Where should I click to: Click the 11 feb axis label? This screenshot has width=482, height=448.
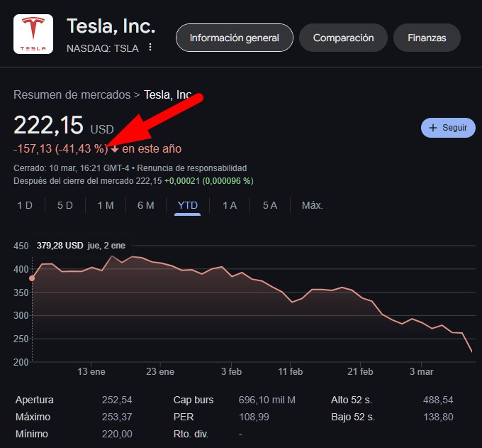click(x=291, y=371)
